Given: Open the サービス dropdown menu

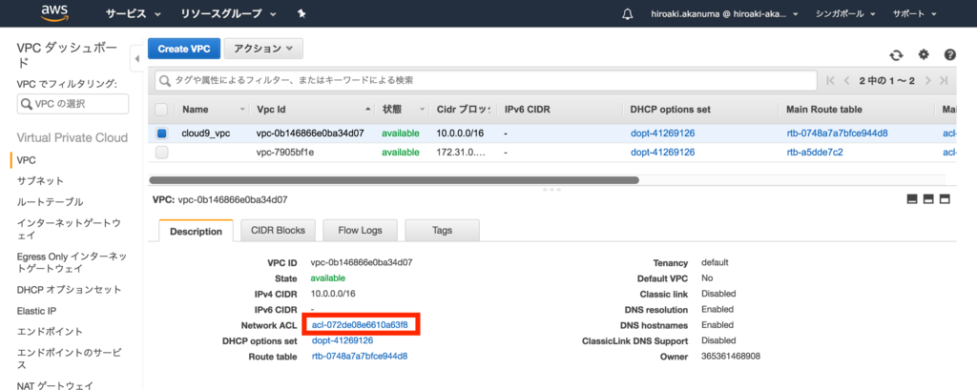Looking at the screenshot, I should click(134, 13).
